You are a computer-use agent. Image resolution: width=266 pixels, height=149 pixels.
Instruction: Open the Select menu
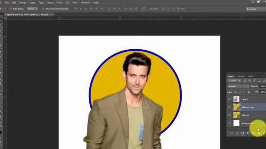tap(50, 3)
